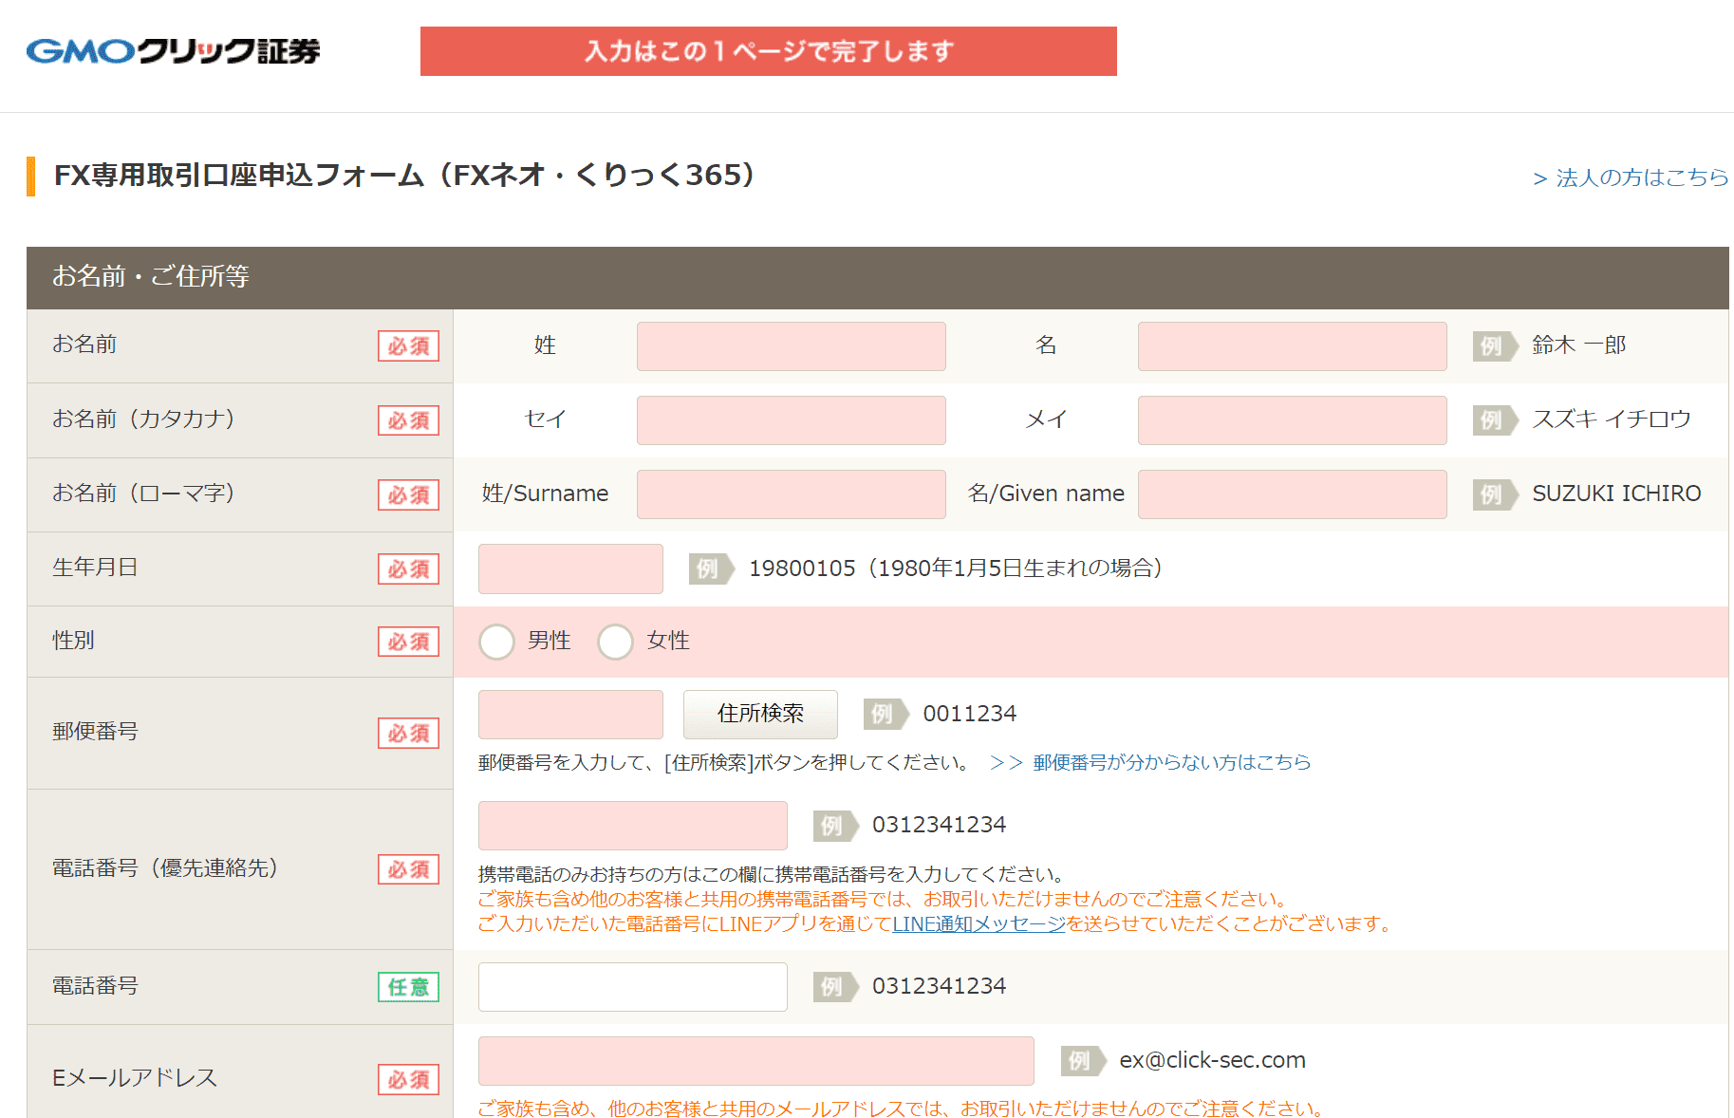Click the 必須 badge in お名前（カタカナ） row

(408, 420)
